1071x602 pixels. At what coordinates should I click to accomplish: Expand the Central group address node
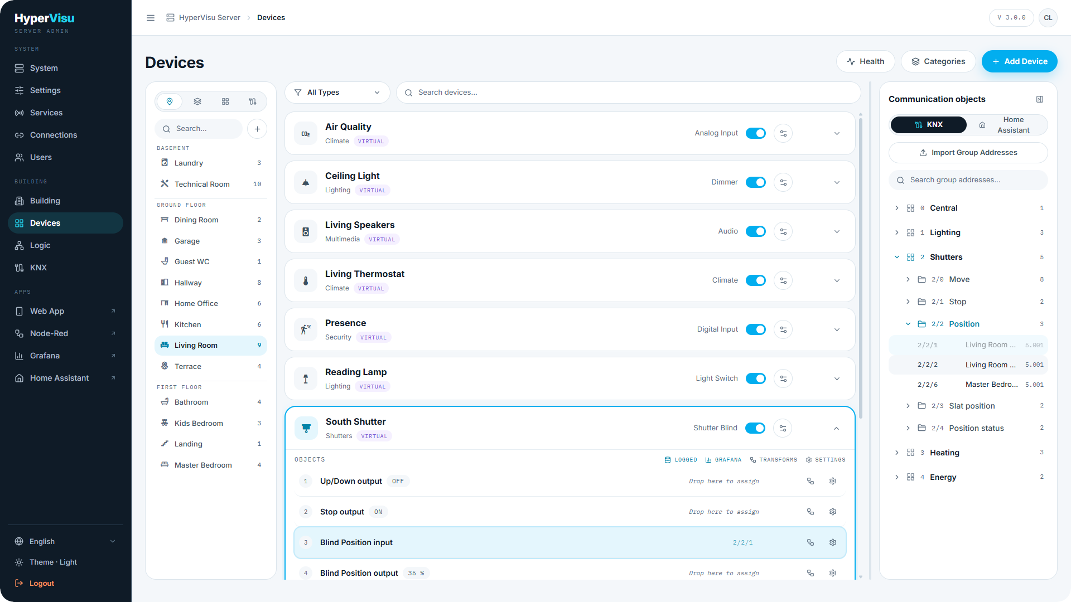point(896,208)
